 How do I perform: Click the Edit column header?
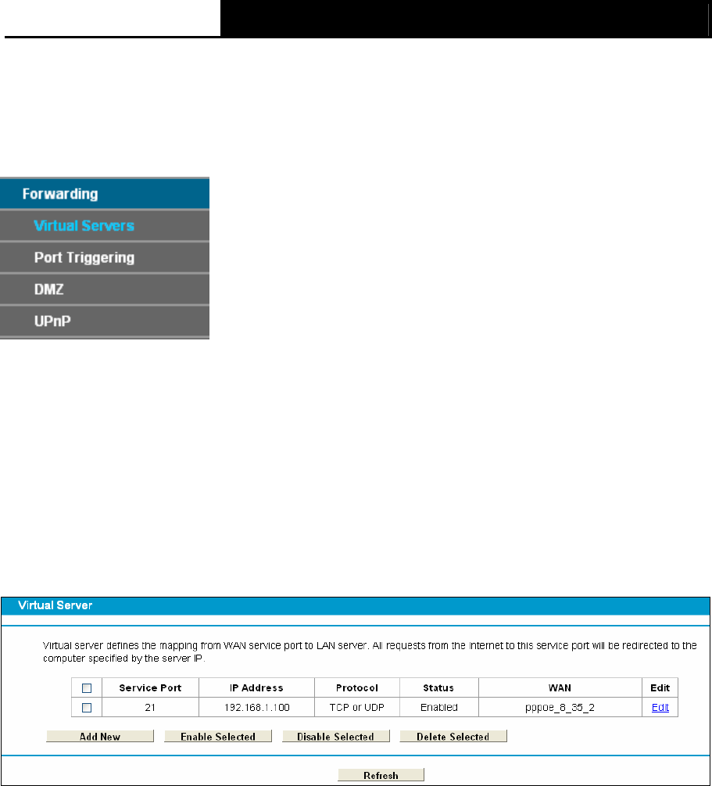coord(660,687)
